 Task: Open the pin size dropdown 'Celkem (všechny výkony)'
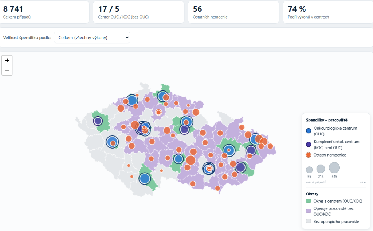coord(92,37)
